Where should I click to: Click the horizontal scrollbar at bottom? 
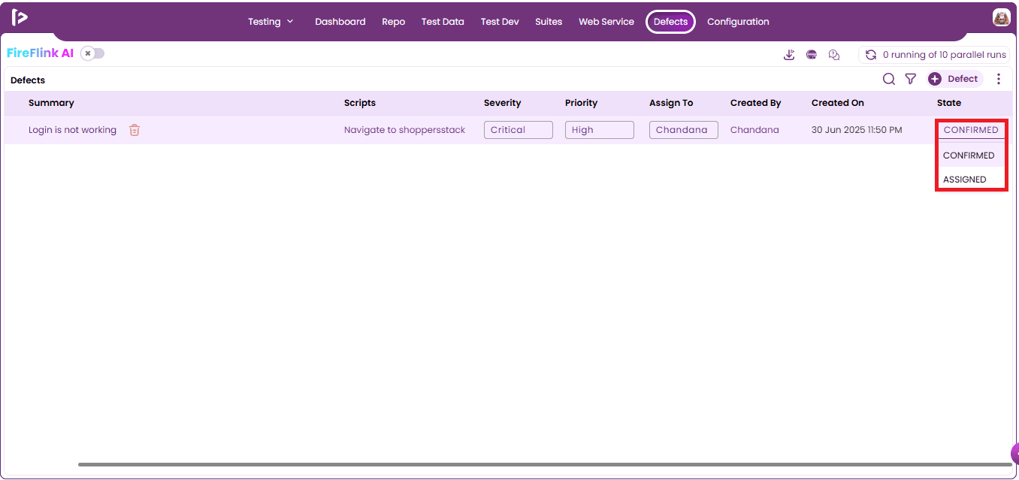click(x=546, y=464)
